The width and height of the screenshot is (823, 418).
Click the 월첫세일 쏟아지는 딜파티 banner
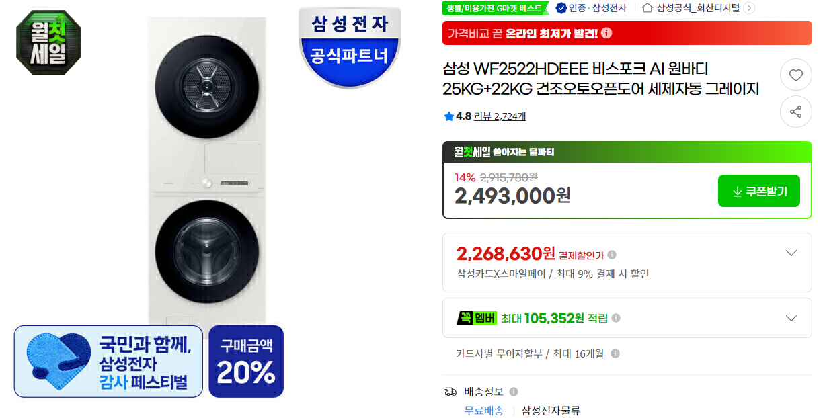627,152
